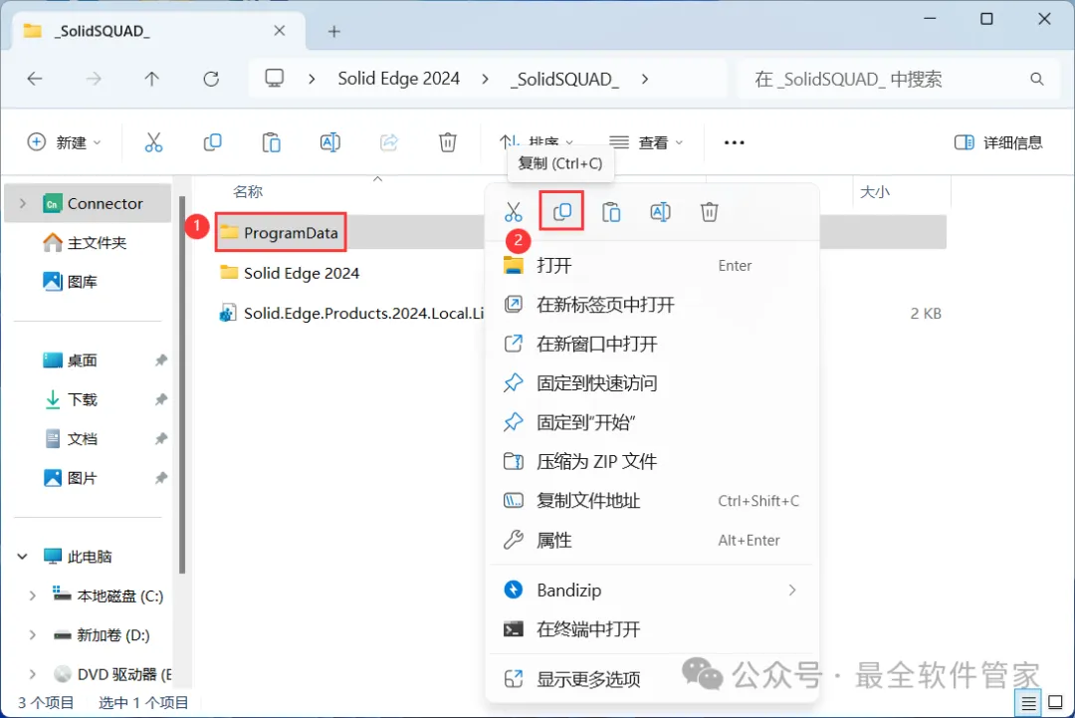Toggle the 详细信息 details pane
The image size is (1075, 718).
tap(998, 142)
